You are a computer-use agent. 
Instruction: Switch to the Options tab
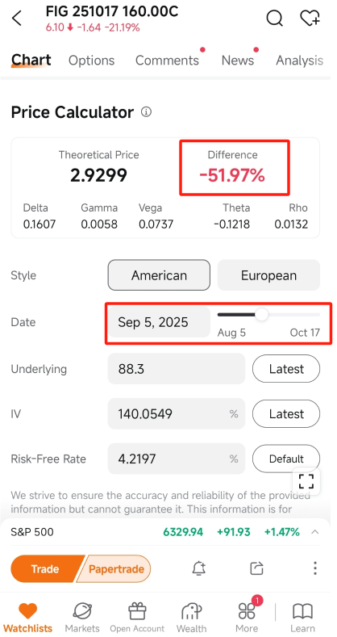click(91, 60)
